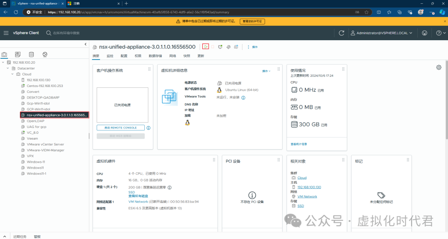Click drag handle of guest OS card
Screen dimensions: 448x239
(149, 69)
